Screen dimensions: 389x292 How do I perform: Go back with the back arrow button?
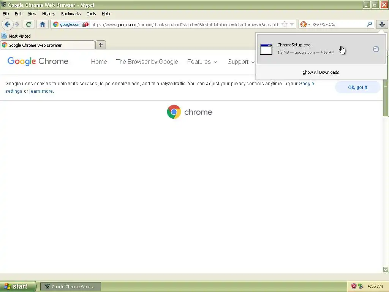coord(8,24)
